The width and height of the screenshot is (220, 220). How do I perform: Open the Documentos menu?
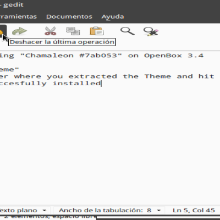69,16
